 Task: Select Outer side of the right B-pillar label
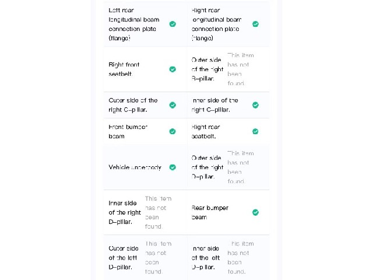pyautogui.click(x=207, y=69)
